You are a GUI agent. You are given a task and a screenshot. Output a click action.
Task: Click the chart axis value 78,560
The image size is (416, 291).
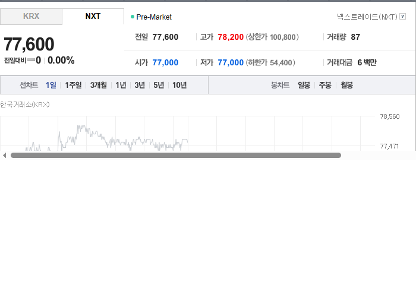tap(390, 116)
